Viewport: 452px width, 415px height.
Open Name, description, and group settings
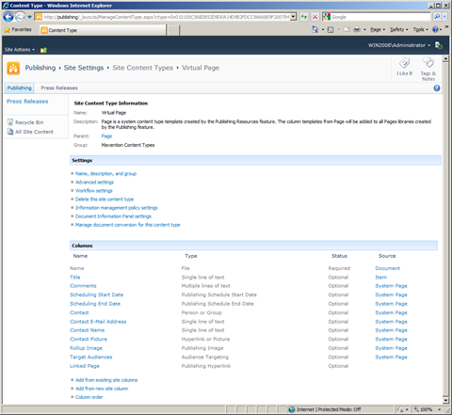click(x=105, y=173)
